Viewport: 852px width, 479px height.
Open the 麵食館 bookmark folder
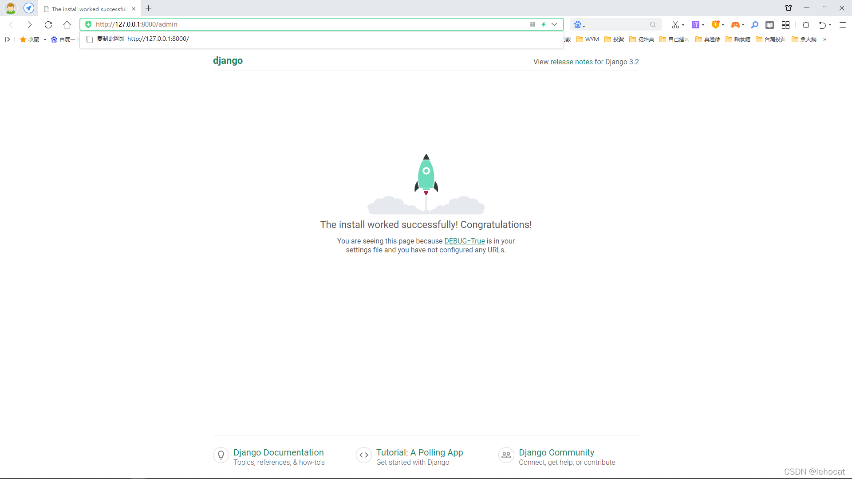738,39
